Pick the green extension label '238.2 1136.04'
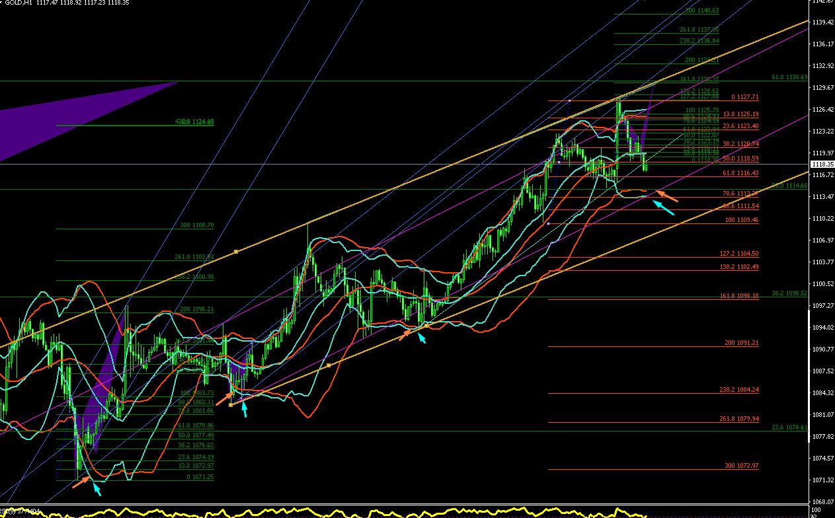835x518 pixels. [x=699, y=41]
